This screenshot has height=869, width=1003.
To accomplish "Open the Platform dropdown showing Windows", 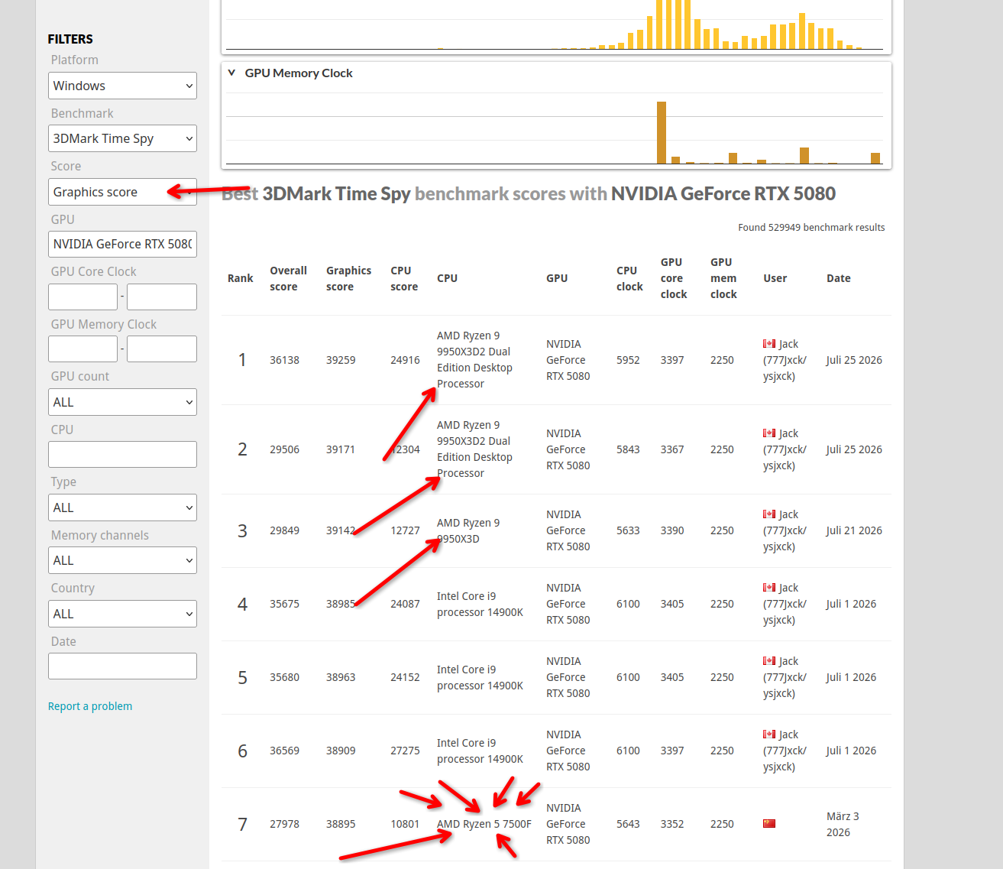I will pyautogui.click(x=122, y=86).
